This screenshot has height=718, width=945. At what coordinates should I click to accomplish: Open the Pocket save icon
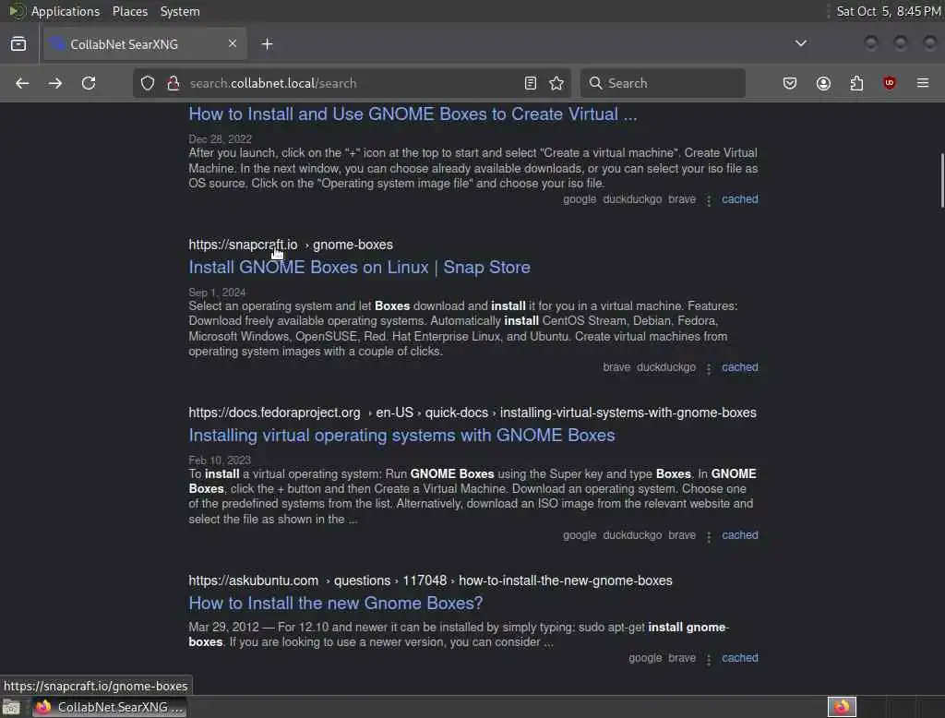(x=790, y=83)
